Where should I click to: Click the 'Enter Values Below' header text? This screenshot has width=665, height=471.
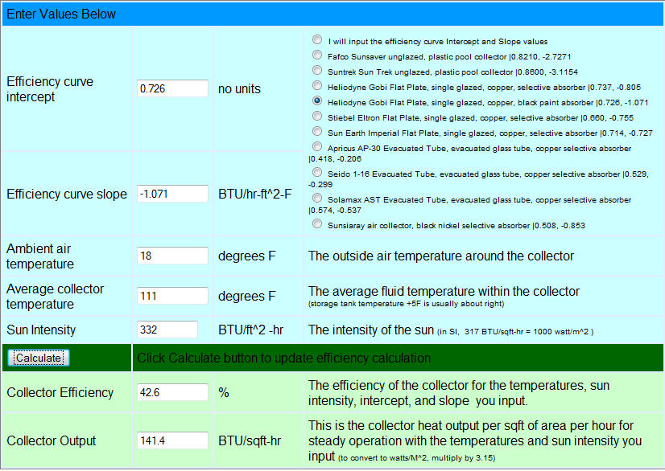click(x=61, y=14)
